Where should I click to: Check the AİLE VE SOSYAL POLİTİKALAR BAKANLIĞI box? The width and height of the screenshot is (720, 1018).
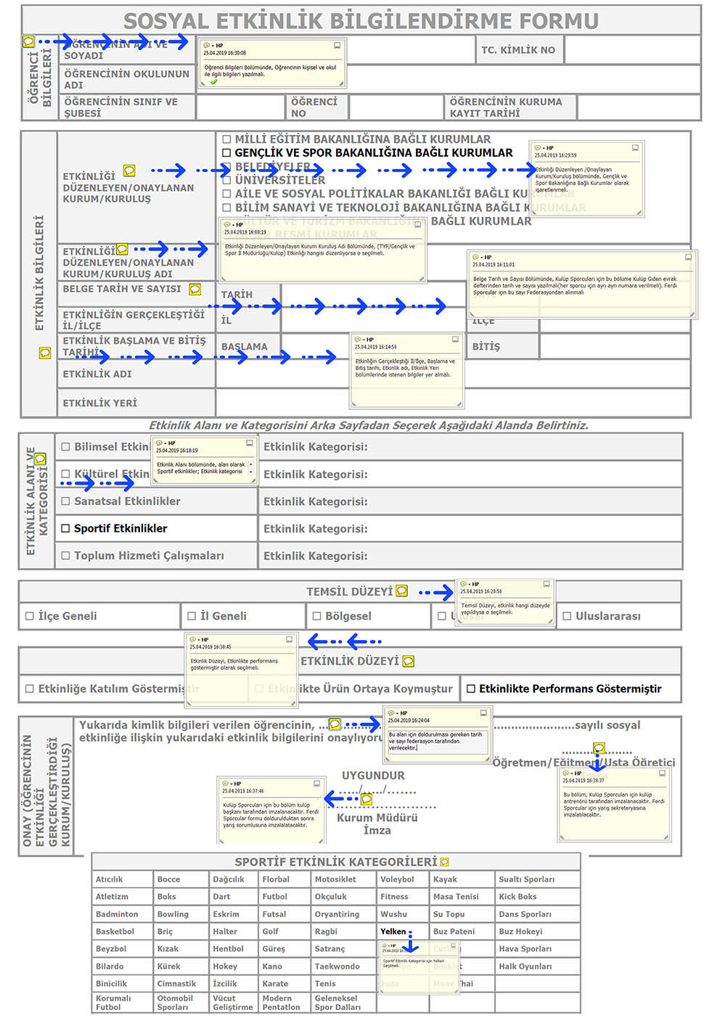click(x=226, y=194)
